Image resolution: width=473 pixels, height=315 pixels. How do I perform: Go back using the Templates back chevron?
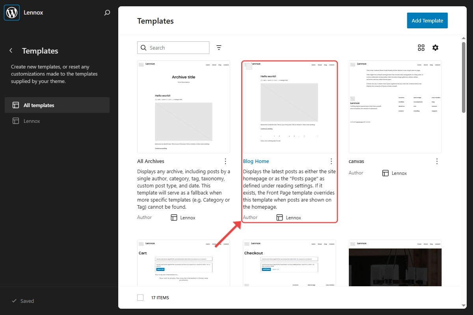11,51
